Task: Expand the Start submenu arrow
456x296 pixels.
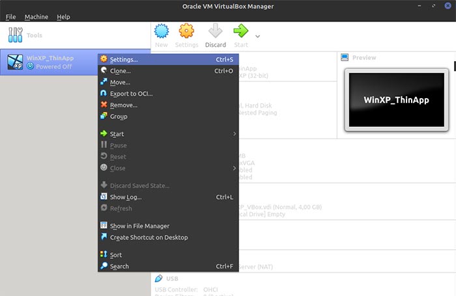Action: (235, 134)
